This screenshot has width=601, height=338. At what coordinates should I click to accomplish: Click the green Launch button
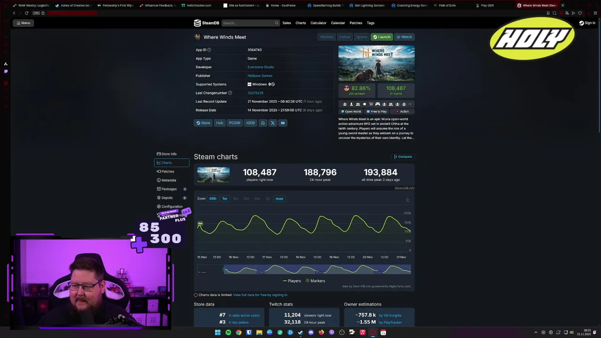tap(382, 37)
